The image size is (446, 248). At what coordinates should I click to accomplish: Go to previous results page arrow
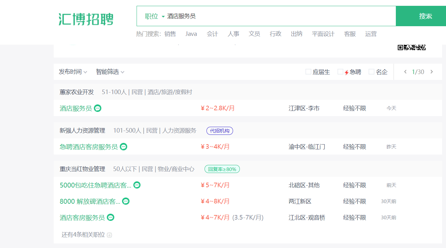405,72
